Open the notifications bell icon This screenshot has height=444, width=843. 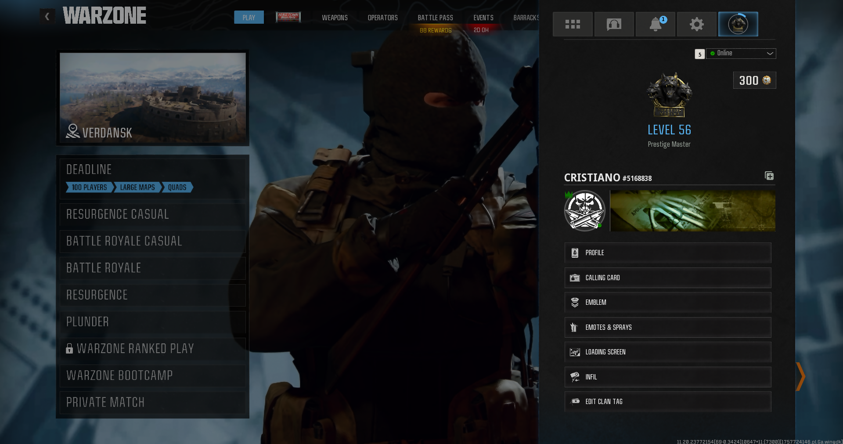(x=655, y=24)
